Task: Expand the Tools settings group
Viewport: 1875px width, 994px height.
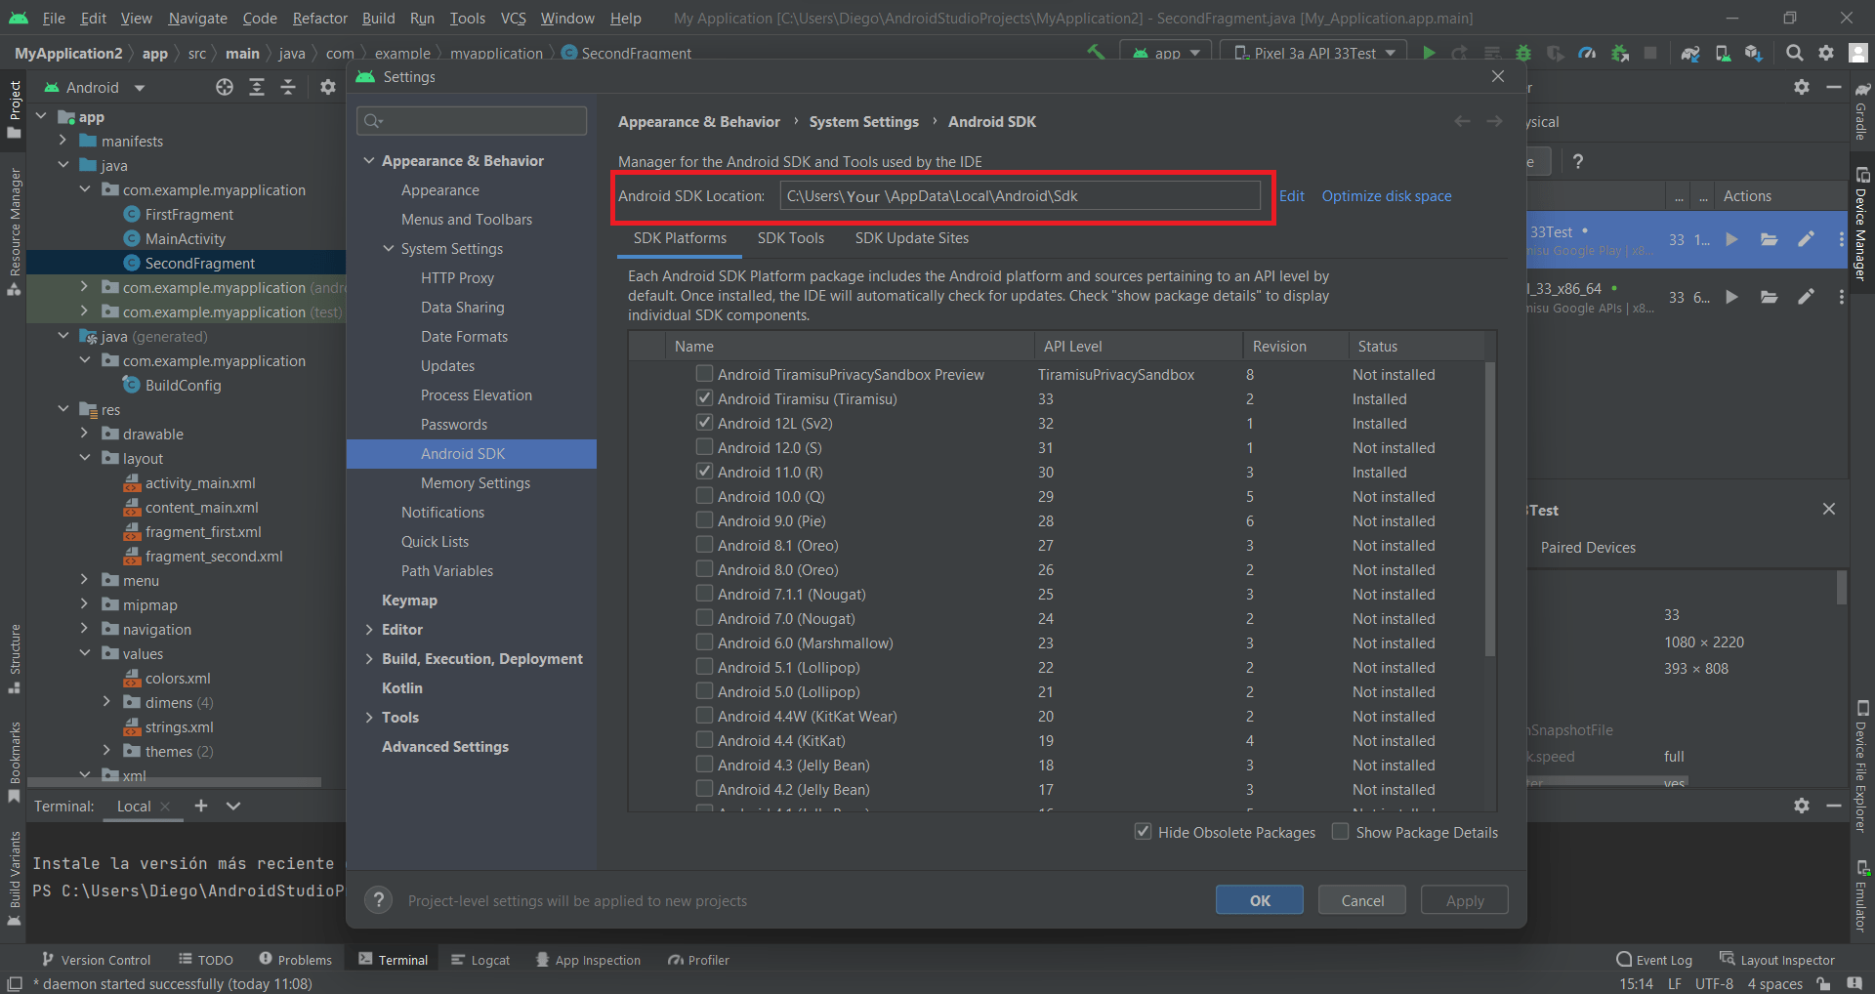Action: (x=369, y=717)
